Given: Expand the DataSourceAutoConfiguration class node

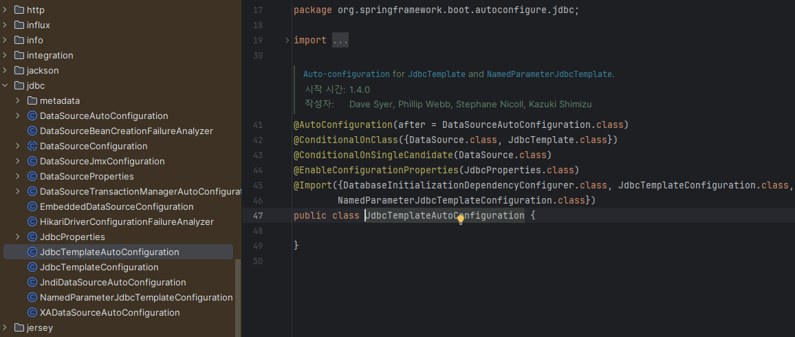Looking at the screenshot, I should (x=19, y=116).
